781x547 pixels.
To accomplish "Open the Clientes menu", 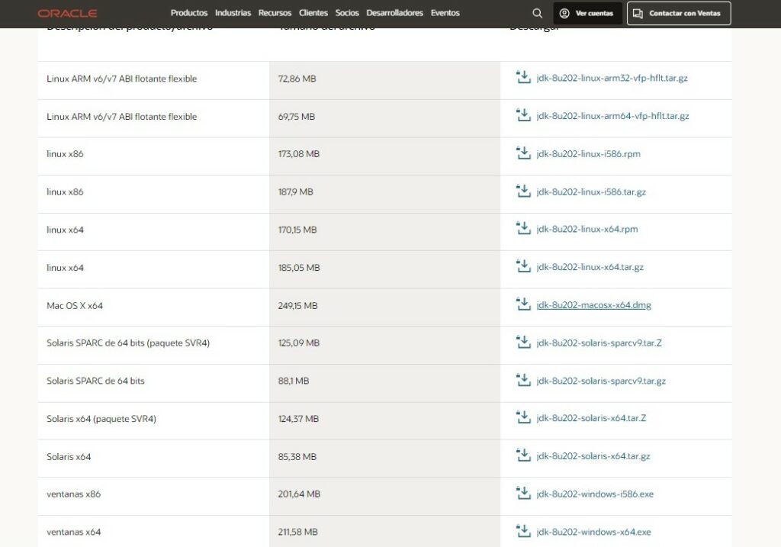I will click(x=313, y=13).
